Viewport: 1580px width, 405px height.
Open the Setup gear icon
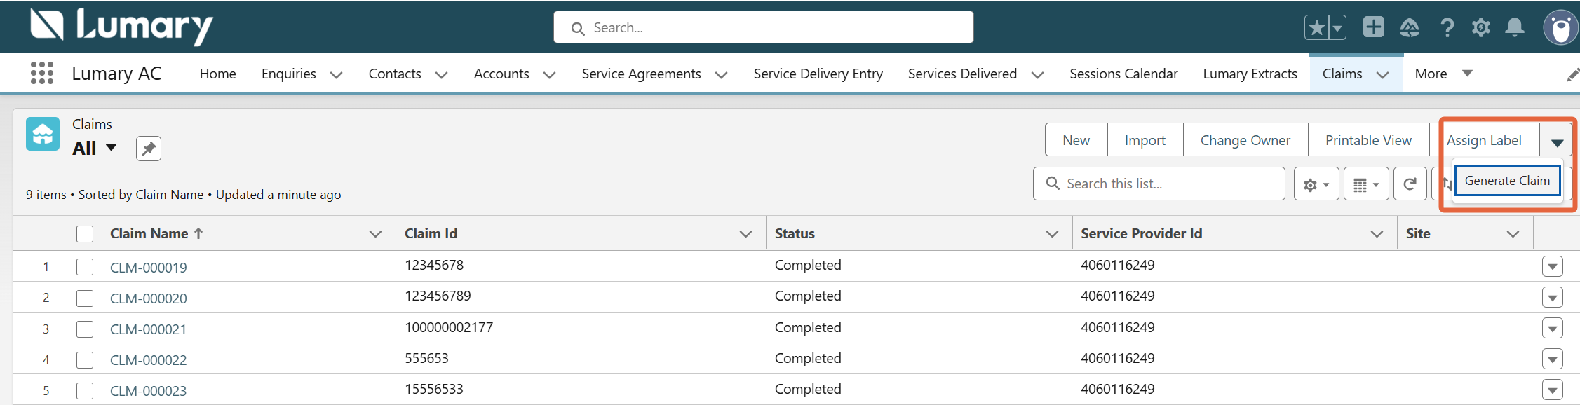[1480, 28]
